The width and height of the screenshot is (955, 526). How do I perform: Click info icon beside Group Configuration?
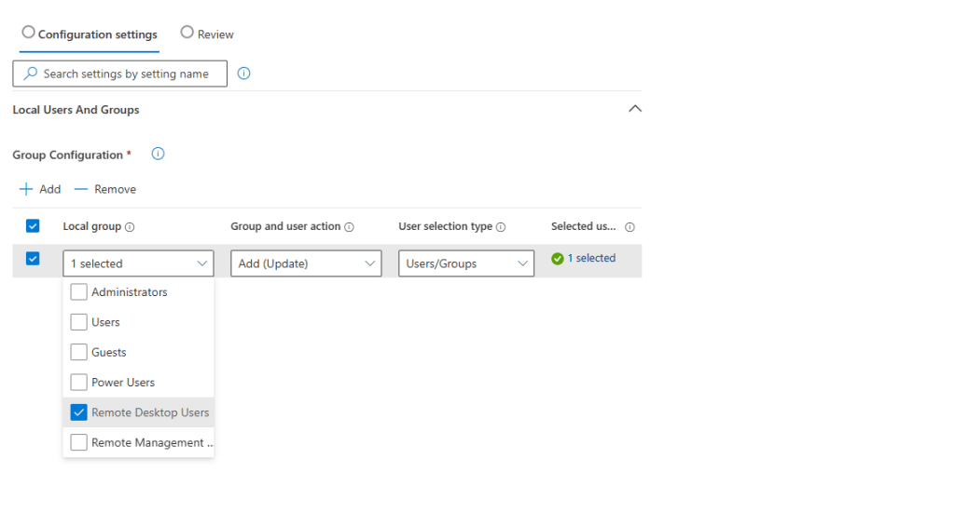click(x=158, y=155)
